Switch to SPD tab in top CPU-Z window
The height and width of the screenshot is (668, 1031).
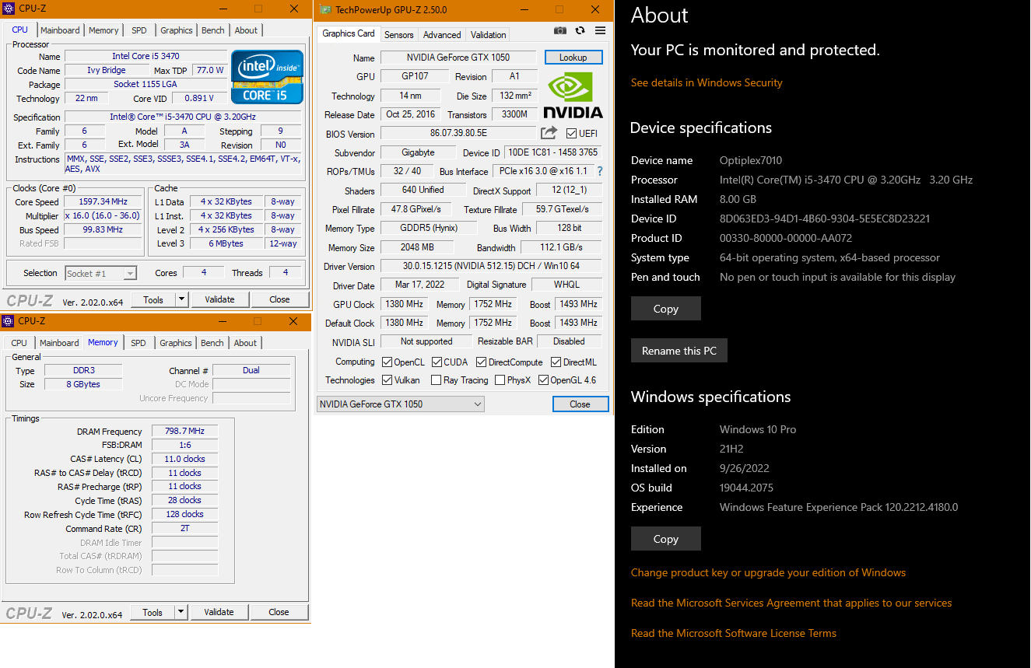(x=139, y=30)
